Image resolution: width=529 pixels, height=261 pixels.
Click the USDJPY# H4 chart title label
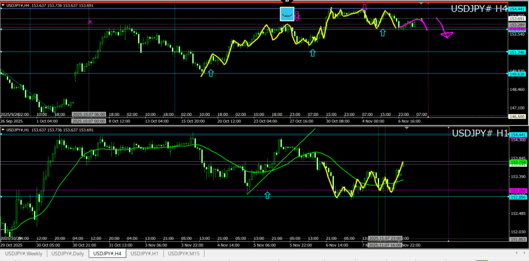click(479, 8)
